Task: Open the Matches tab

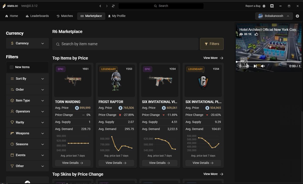Action: point(65,16)
